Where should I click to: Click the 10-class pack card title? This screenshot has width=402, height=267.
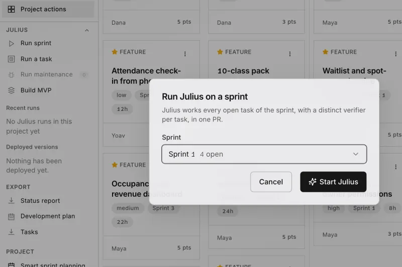243,71
